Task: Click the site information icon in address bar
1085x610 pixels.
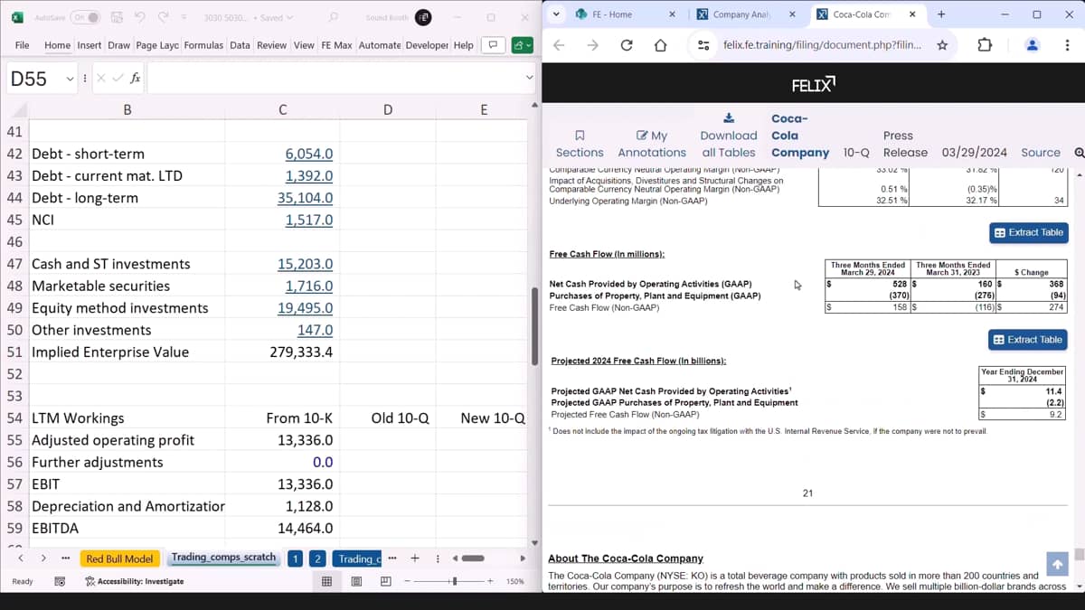Action: click(703, 45)
